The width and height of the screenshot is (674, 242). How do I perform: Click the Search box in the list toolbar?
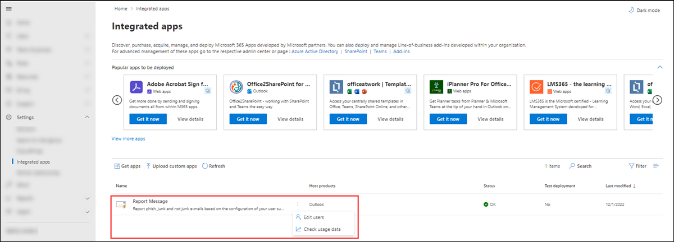click(580, 166)
